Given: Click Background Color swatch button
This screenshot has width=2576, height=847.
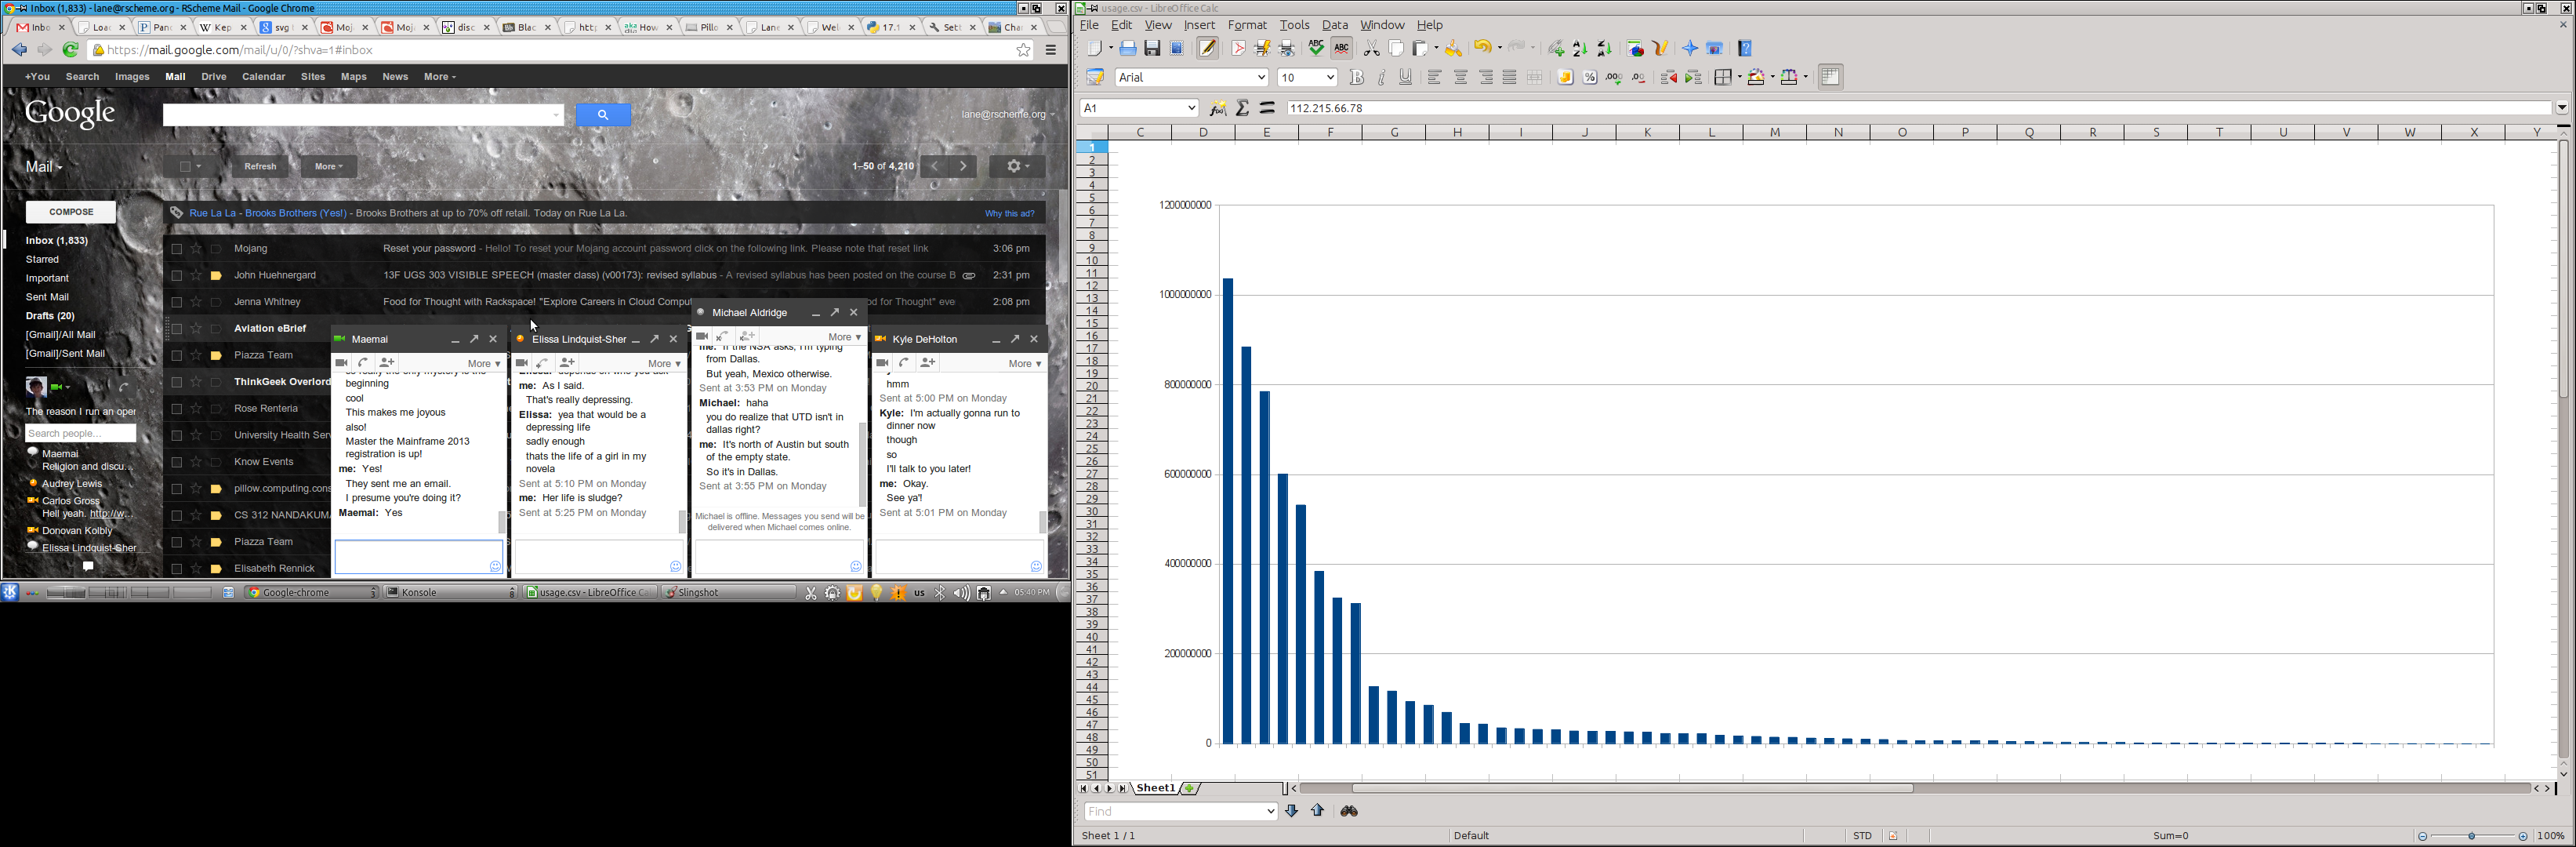Looking at the screenshot, I should [1756, 77].
